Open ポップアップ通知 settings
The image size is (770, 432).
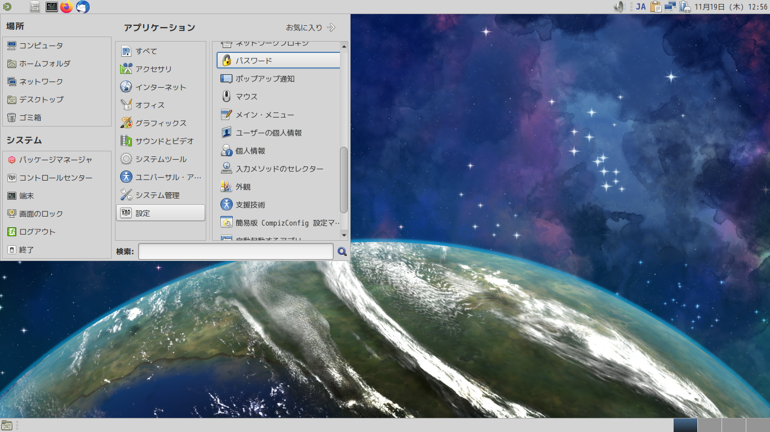point(278,79)
